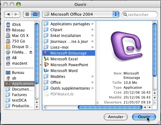161x125 pixels.
Task: Open the Disque D... USB drive icon
Action: tap(8, 47)
